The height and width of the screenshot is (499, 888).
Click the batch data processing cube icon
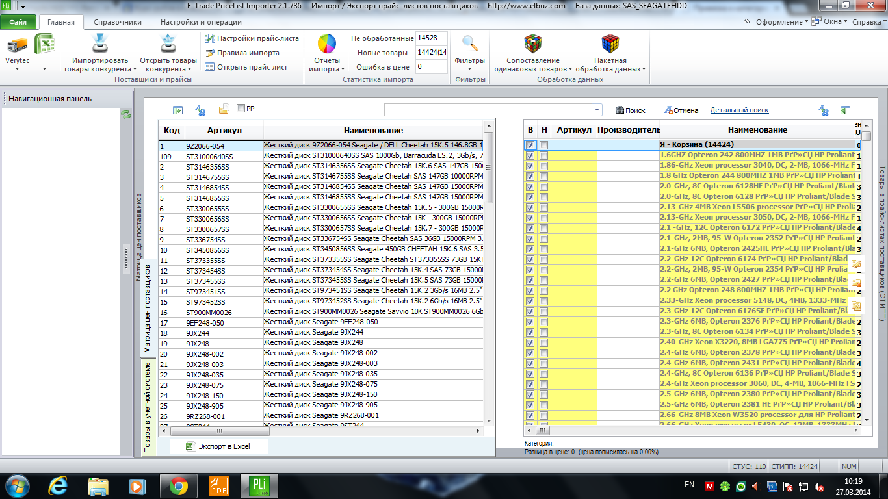click(610, 44)
